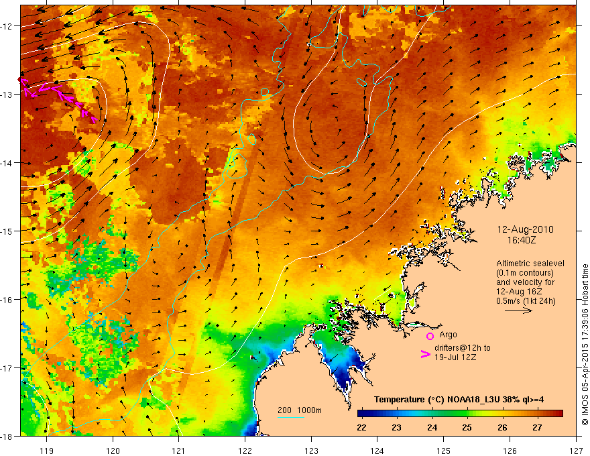Click the longitude axis label 119

point(47,451)
